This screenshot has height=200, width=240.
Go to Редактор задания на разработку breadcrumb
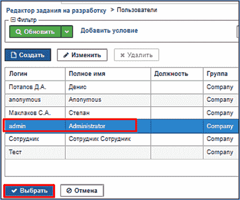click(56, 11)
